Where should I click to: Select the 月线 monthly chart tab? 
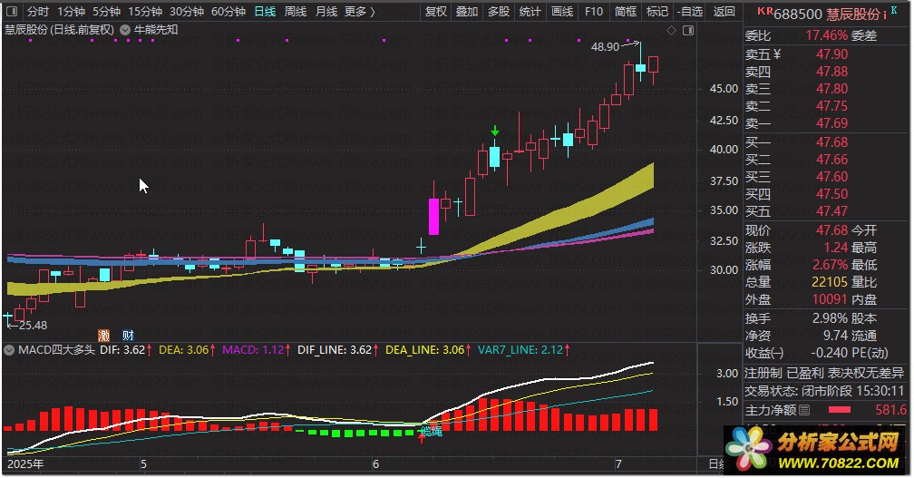click(x=326, y=11)
